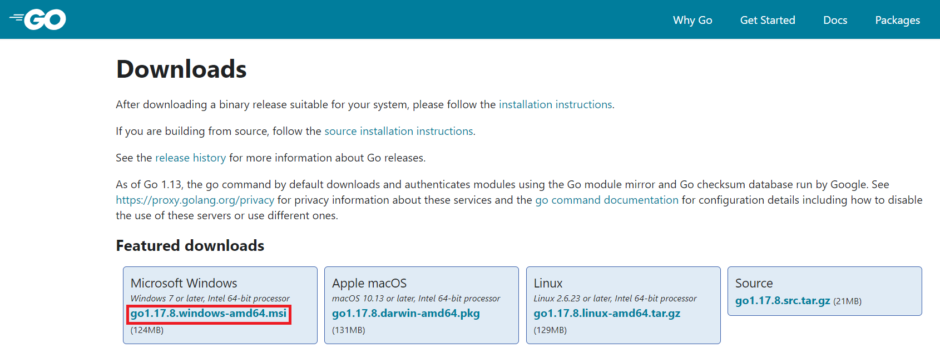Click the Go logo in the header
The width and height of the screenshot is (940, 353).
38,19
